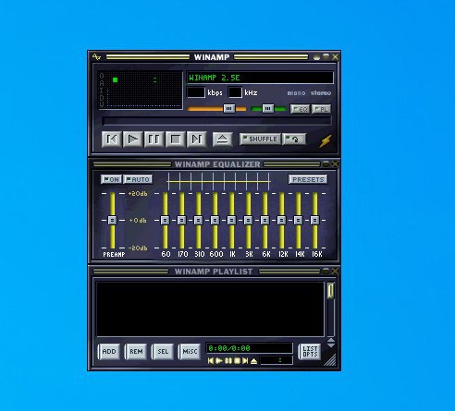Toggle the Repeat button
The image size is (455, 411).
pos(294,139)
